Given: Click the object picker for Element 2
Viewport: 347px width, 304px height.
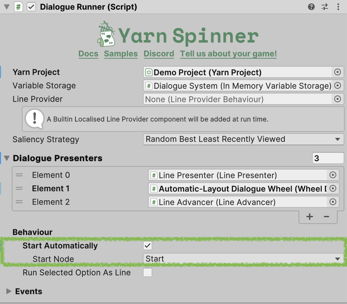Looking at the screenshot, I should [x=333, y=202].
